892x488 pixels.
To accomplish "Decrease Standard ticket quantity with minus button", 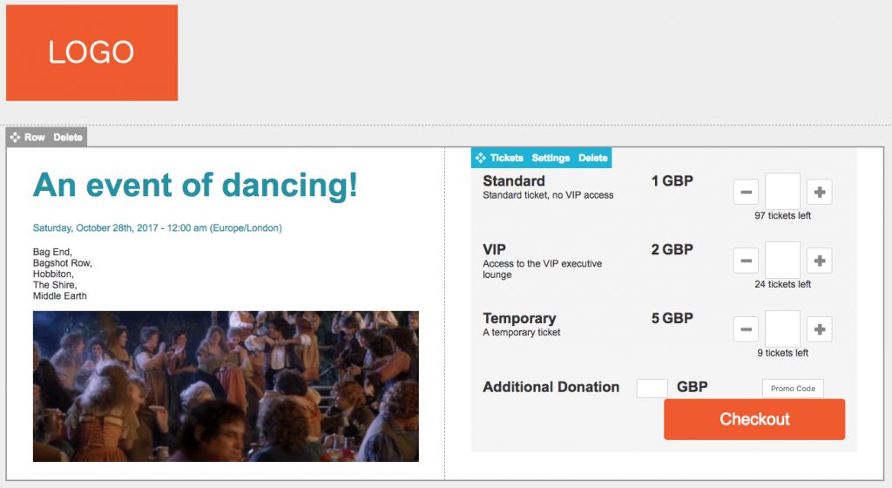I will coord(747,192).
